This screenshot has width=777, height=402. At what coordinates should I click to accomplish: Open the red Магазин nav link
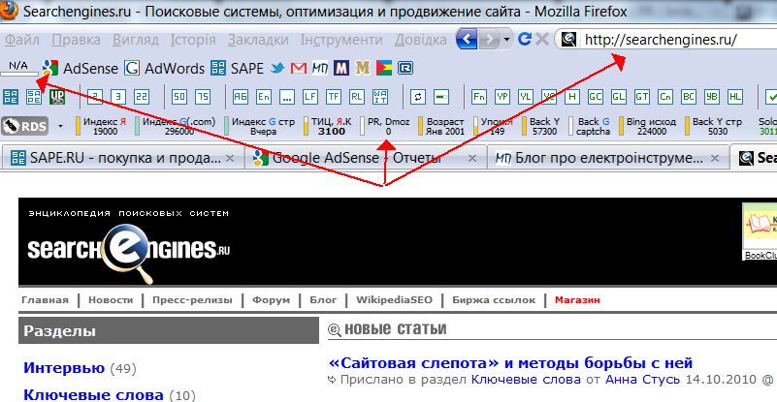pyautogui.click(x=577, y=300)
